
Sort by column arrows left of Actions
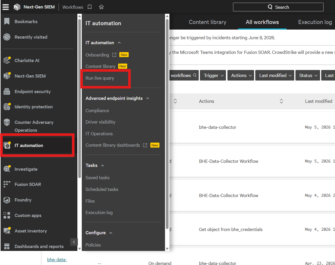pyautogui.click(x=175, y=101)
